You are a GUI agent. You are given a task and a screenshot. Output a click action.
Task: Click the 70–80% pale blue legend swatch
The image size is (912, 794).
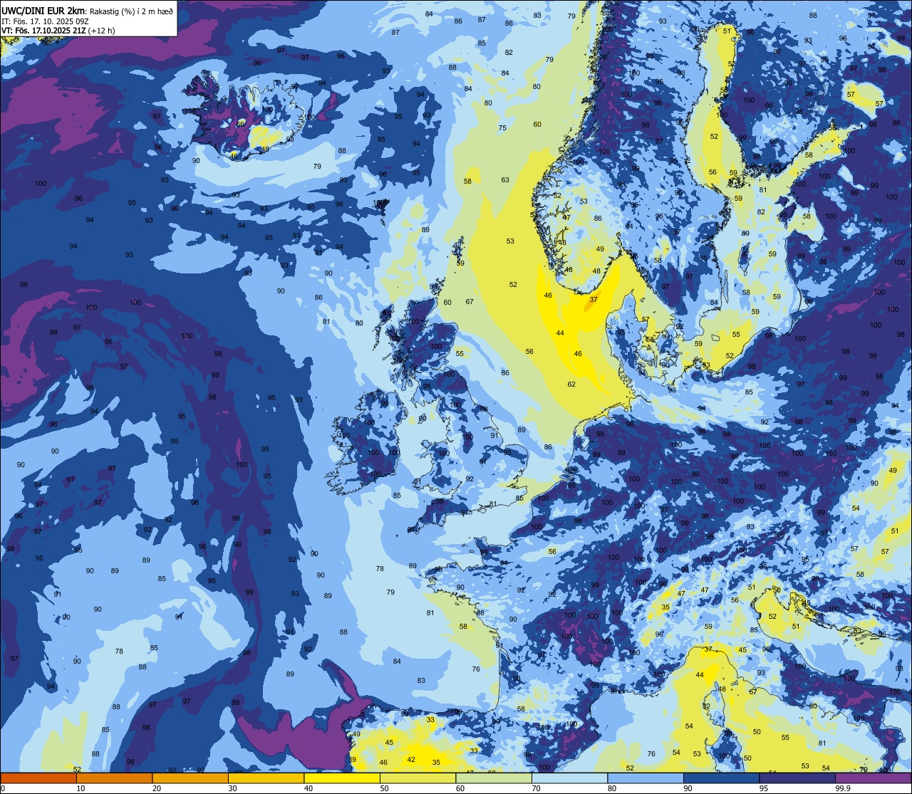[x=569, y=778]
